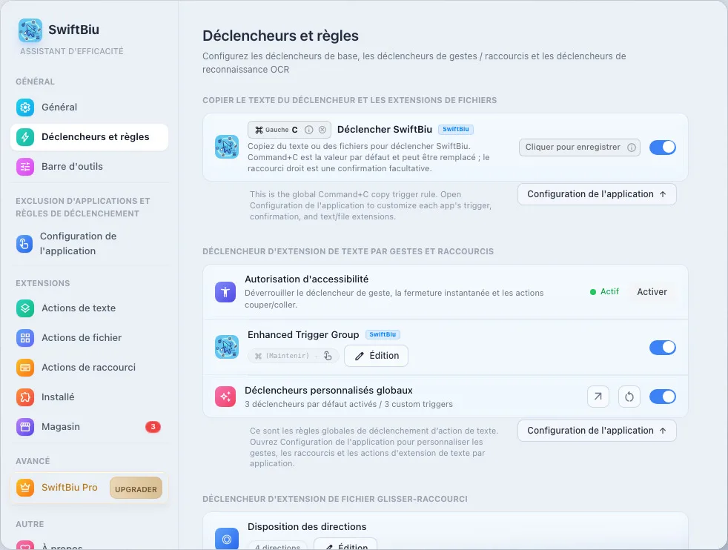Click the UPGRADER button for SwiftBiu Pro
Viewport: 728px width, 550px height.
click(136, 488)
